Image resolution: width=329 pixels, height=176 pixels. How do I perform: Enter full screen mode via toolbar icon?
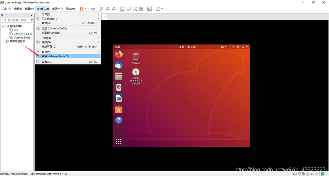(135, 9)
